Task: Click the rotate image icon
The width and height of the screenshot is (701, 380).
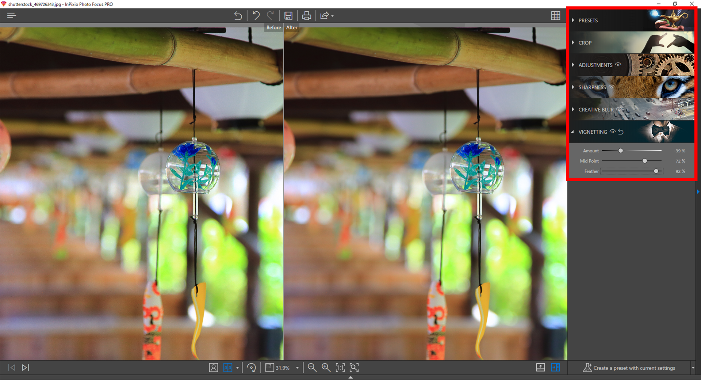Action: [x=251, y=368]
